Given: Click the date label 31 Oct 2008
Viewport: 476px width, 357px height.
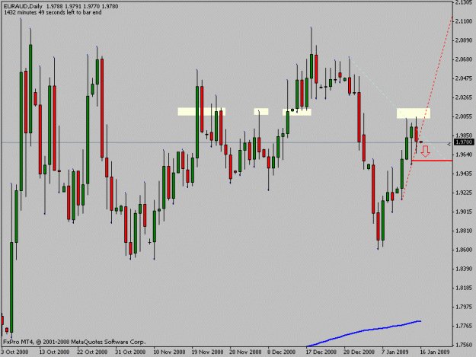Looking at the screenshot, I should [130, 352].
